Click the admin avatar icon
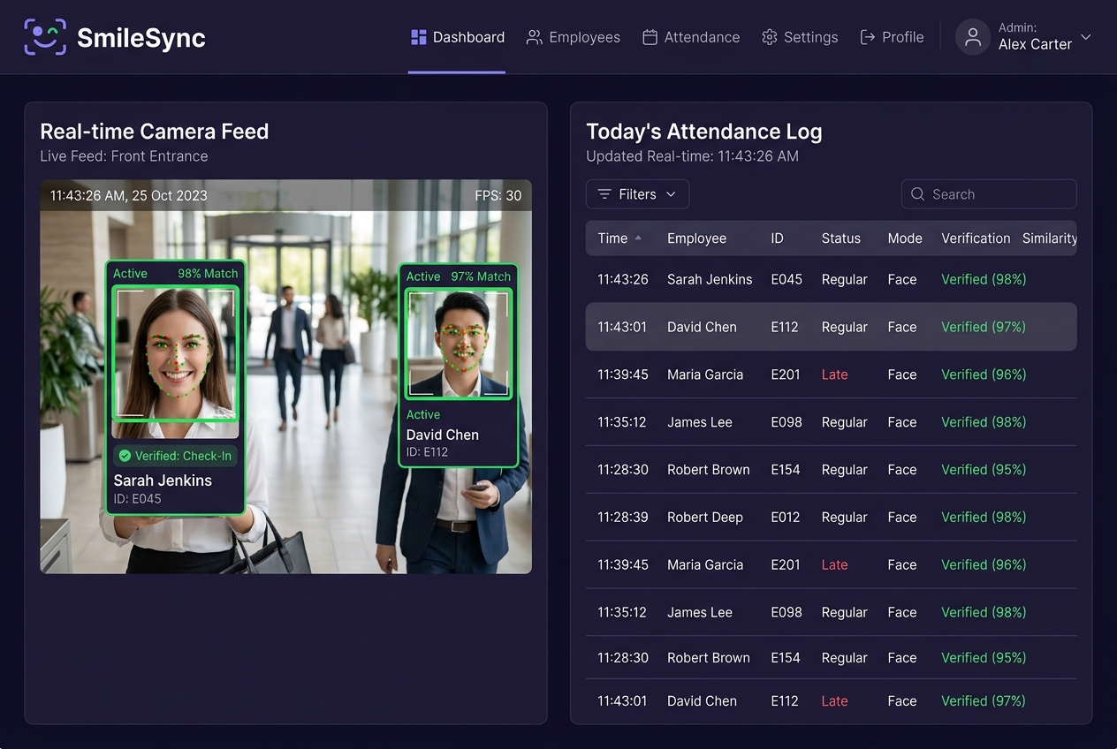This screenshot has height=749, width=1117. (973, 37)
